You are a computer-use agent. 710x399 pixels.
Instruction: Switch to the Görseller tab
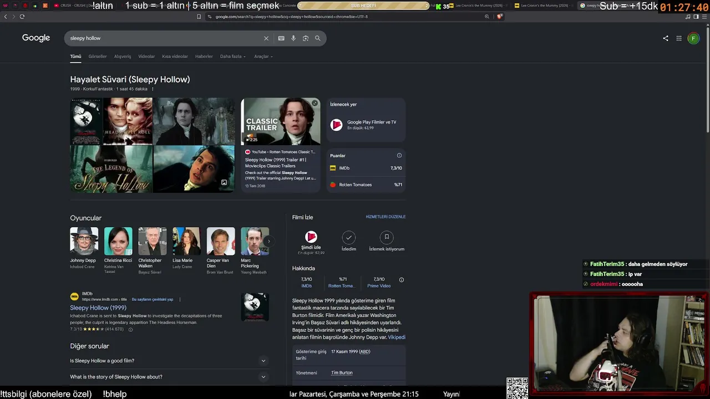(x=98, y=57)
